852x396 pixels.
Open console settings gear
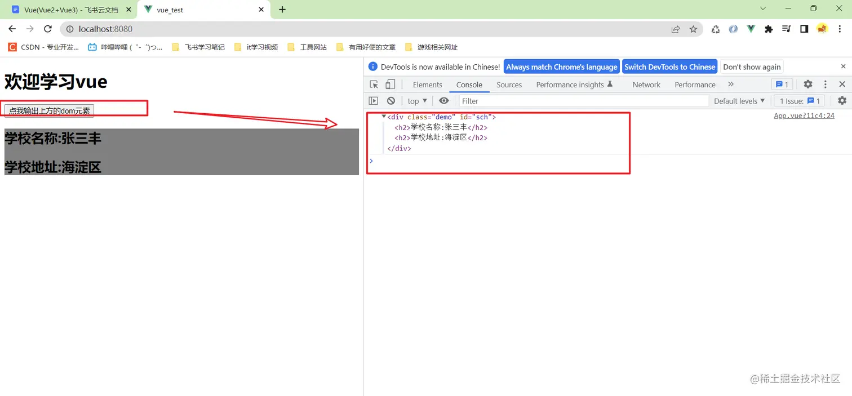pos(842,101)
